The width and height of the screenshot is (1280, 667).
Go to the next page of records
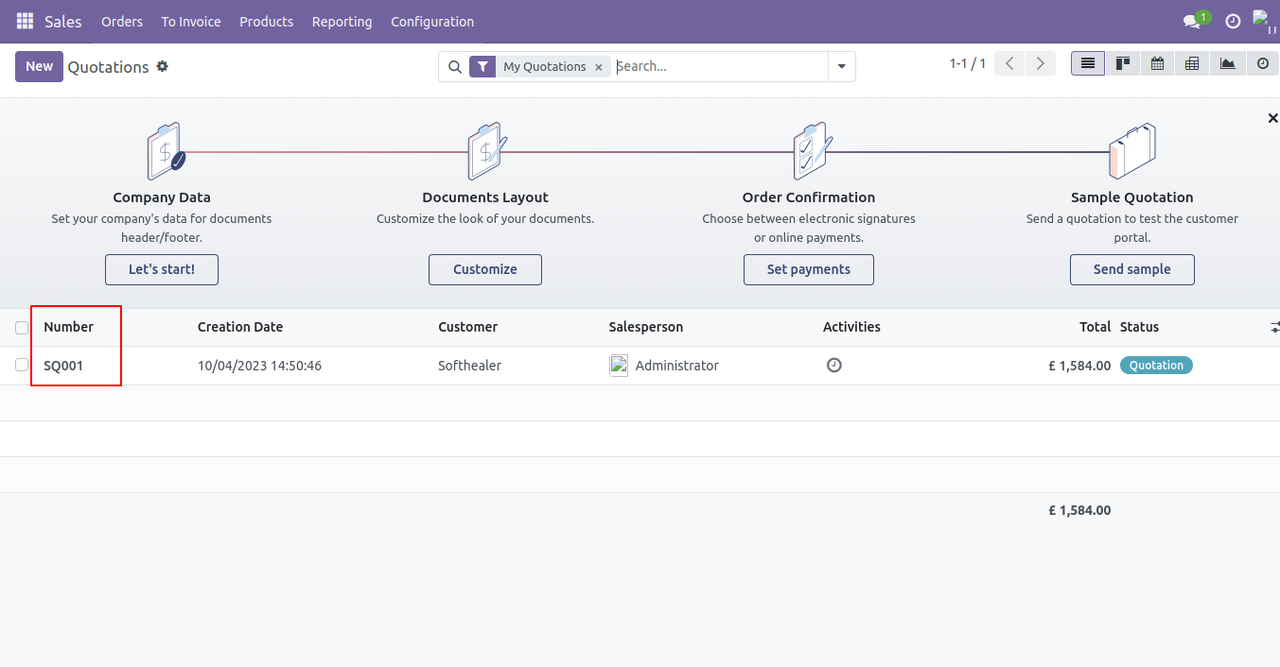pos(1041,63)
